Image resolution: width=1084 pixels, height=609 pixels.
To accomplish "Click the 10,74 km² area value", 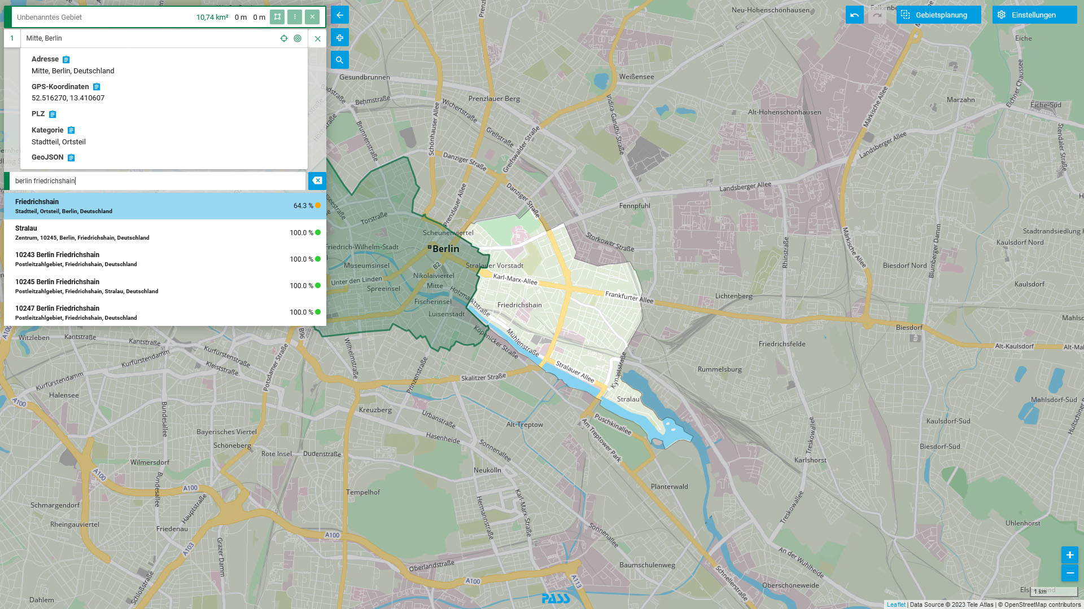I will coord(212,17).
